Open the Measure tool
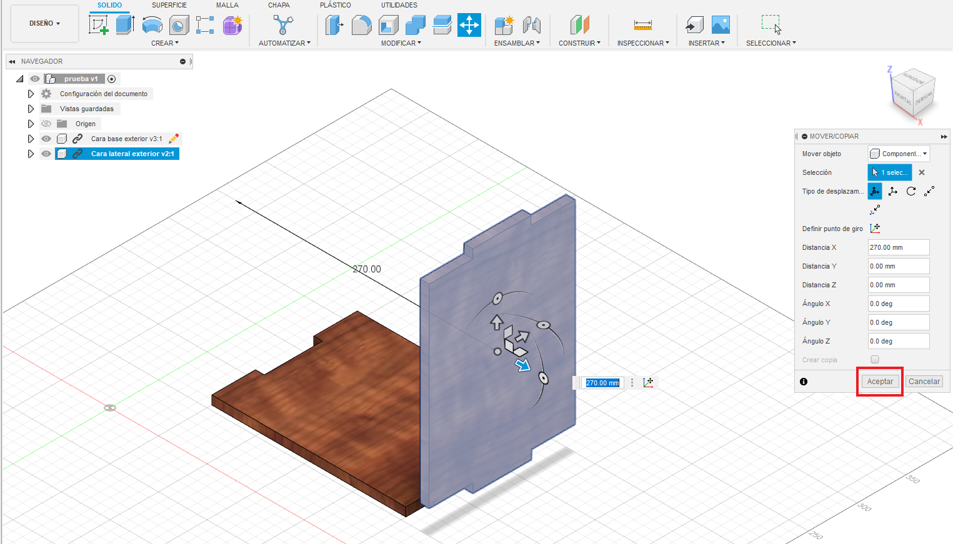Image resolution: width=953 pixels, height=544 pixels. point(643,25)
